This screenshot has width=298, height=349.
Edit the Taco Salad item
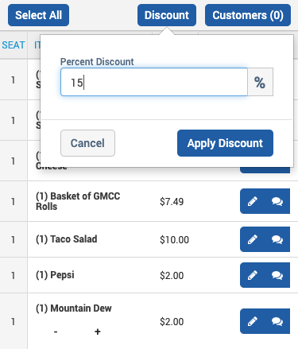point(253,239)
